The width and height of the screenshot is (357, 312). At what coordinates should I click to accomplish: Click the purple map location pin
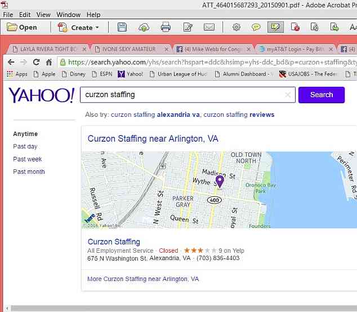[x=220, y=182]
